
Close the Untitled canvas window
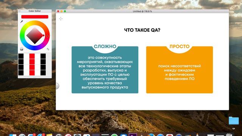click(x=58, y=11)
